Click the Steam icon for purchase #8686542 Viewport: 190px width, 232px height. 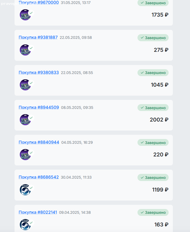tap(25, 190)
